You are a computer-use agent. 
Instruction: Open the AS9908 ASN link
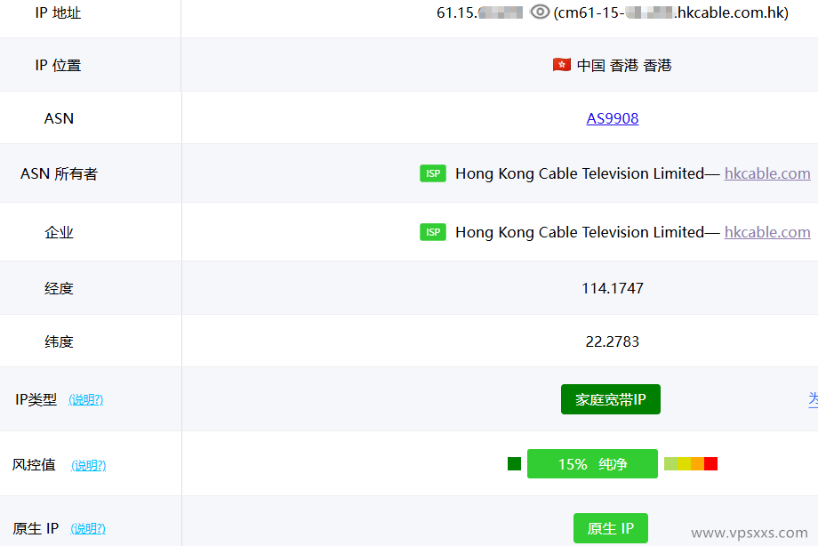[x=612, y=118]
